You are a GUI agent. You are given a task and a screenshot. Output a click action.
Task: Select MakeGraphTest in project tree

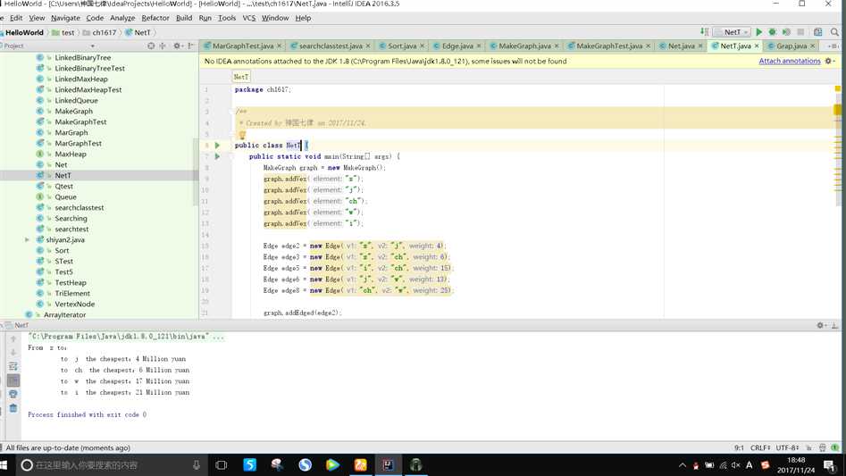click(x=80, y=121)
